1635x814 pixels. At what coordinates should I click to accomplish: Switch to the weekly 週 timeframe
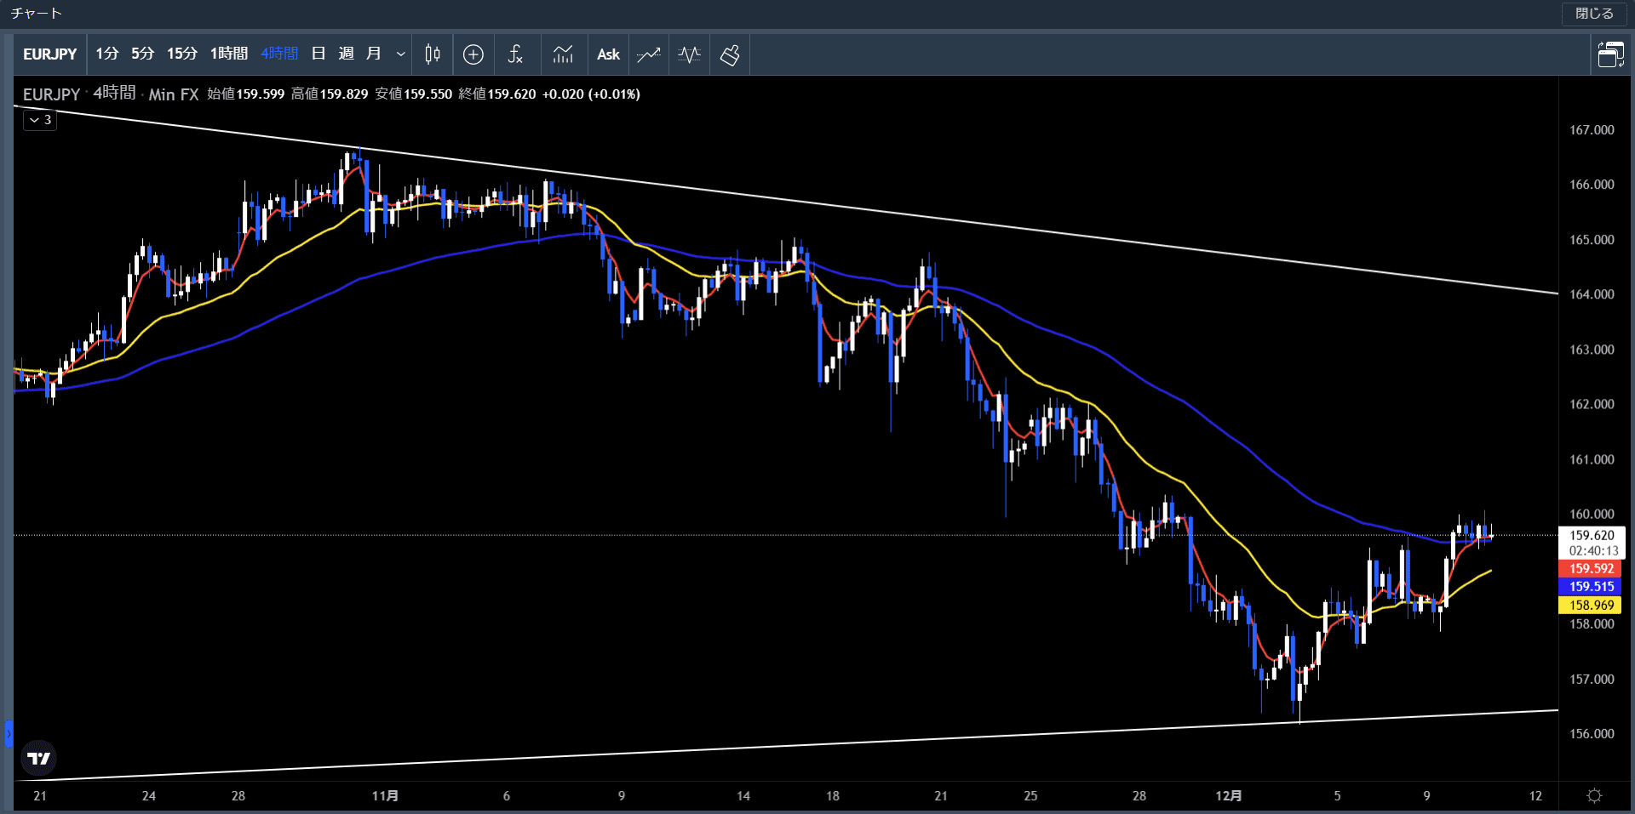tap(346, 54)
